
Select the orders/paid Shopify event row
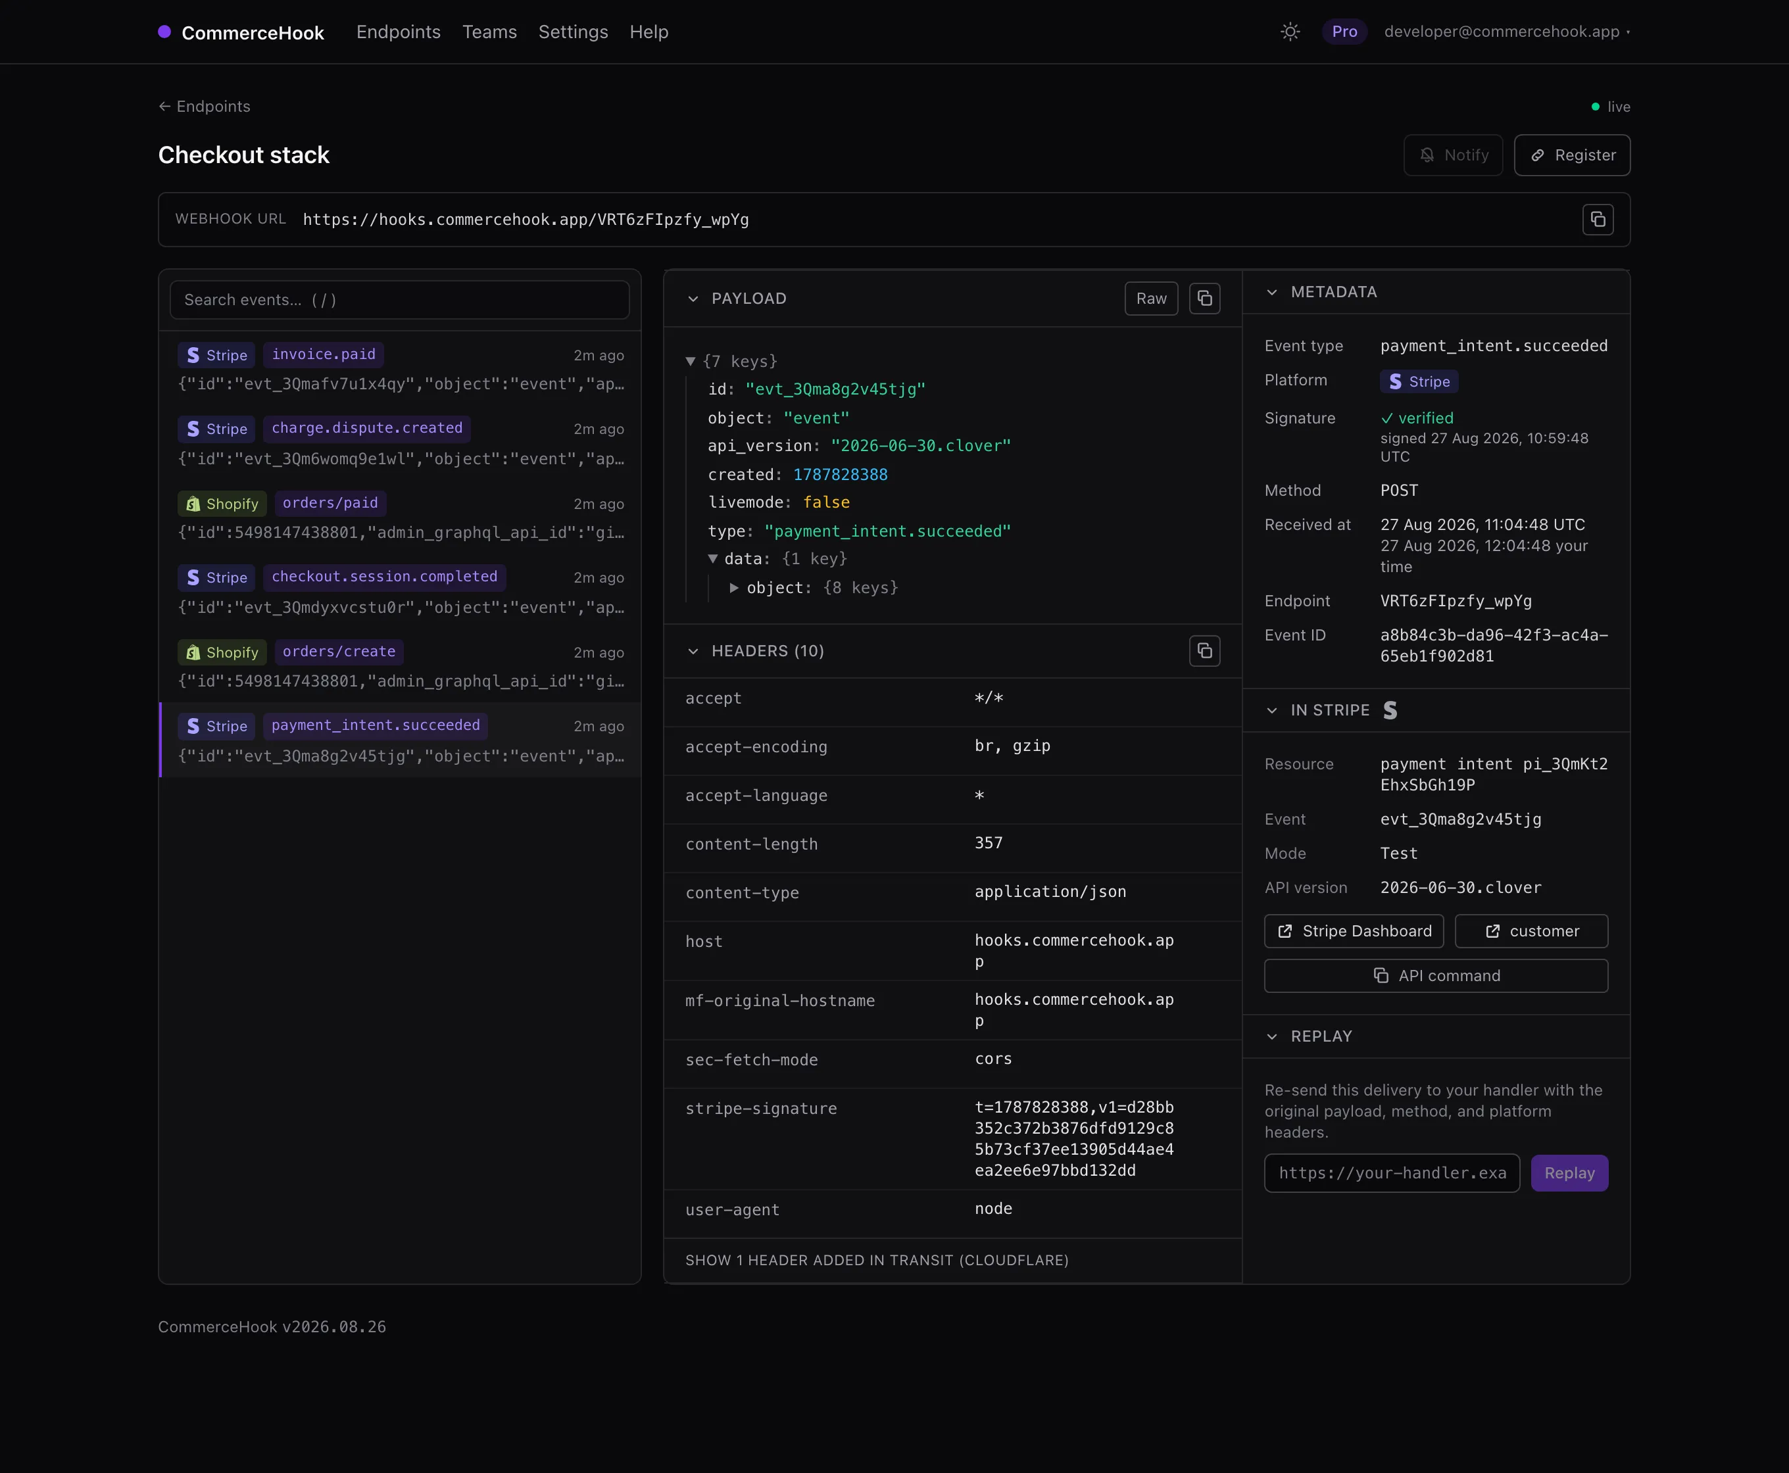(x=400, y=517)
